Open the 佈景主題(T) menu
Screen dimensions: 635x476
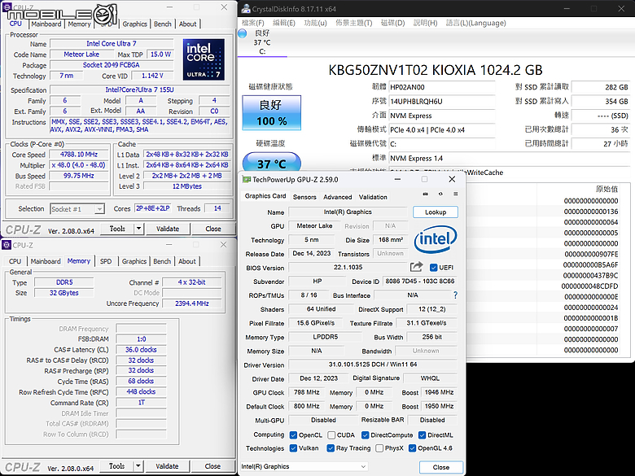[x=353, y=23]
